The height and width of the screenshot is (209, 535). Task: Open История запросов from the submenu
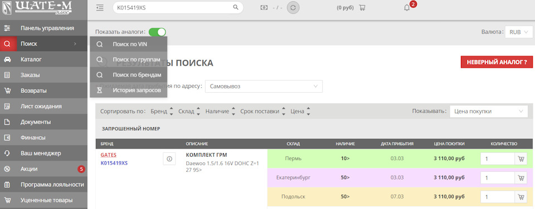pos(129,90)
